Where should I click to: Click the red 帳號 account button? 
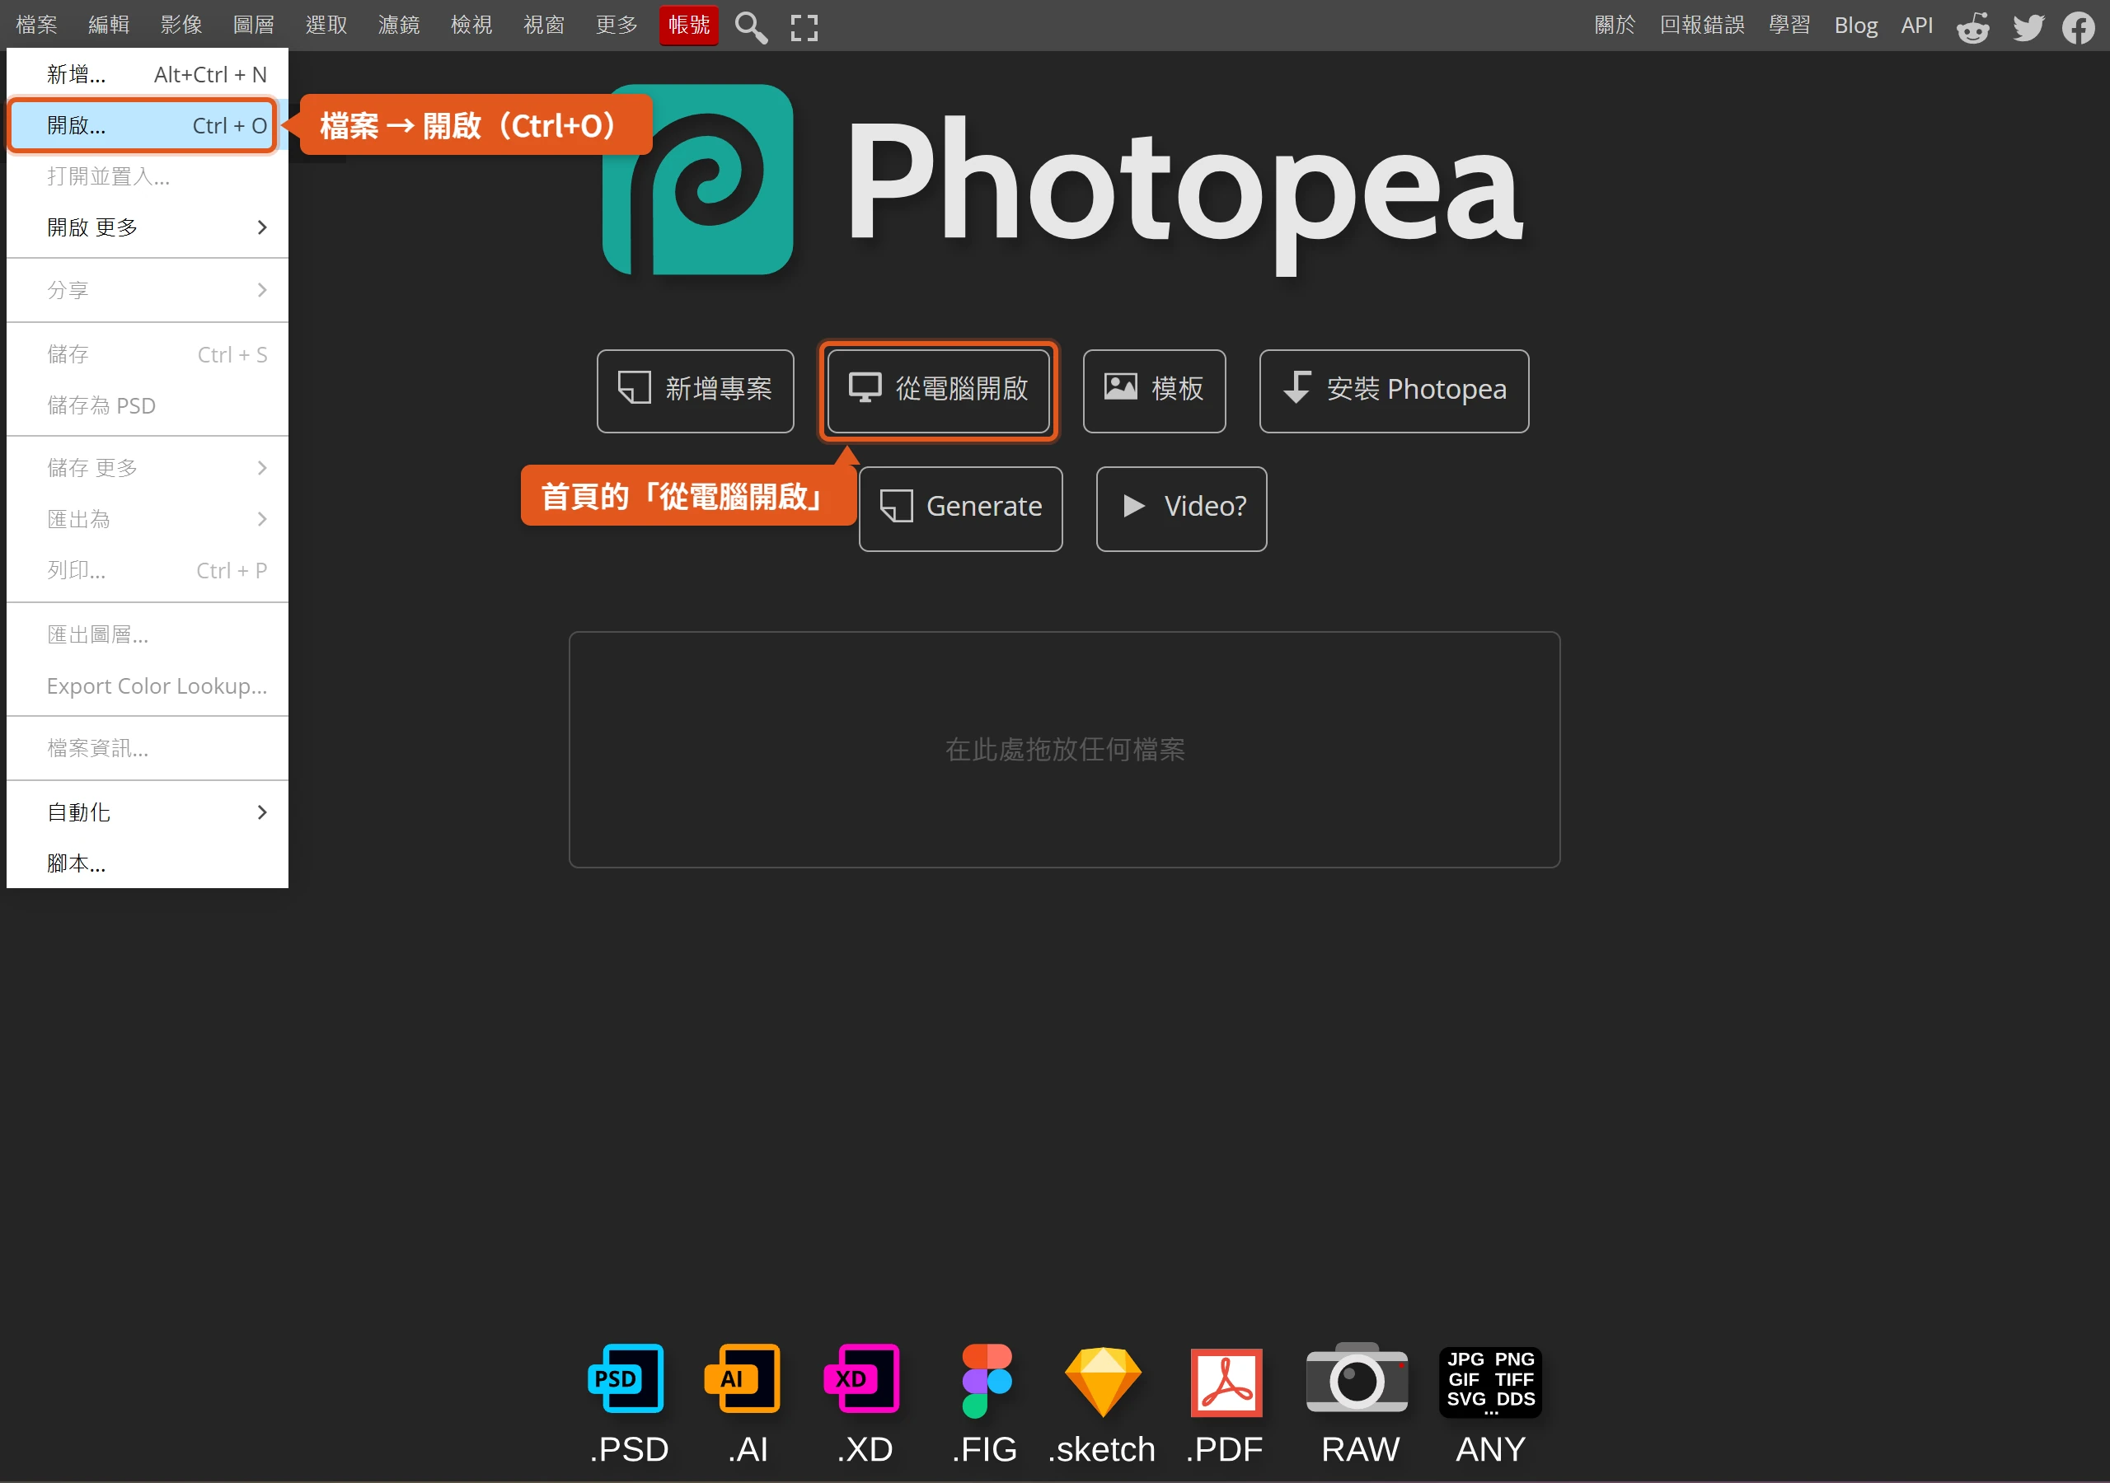click(688, 25)
